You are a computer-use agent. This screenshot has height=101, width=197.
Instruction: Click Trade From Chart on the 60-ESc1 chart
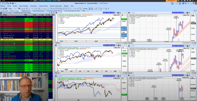point(178,75)
